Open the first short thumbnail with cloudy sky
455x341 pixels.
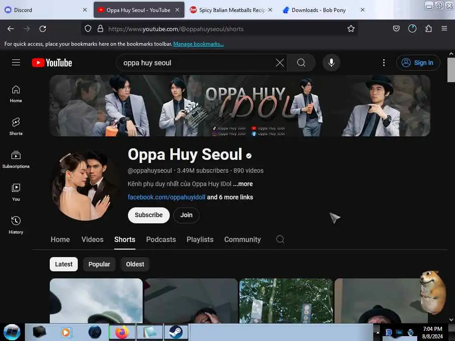pyautogui.click(x=96, y=301)
